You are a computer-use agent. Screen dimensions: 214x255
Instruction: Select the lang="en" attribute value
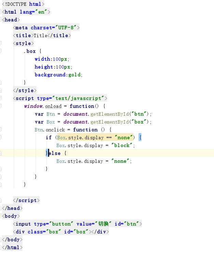41,12
